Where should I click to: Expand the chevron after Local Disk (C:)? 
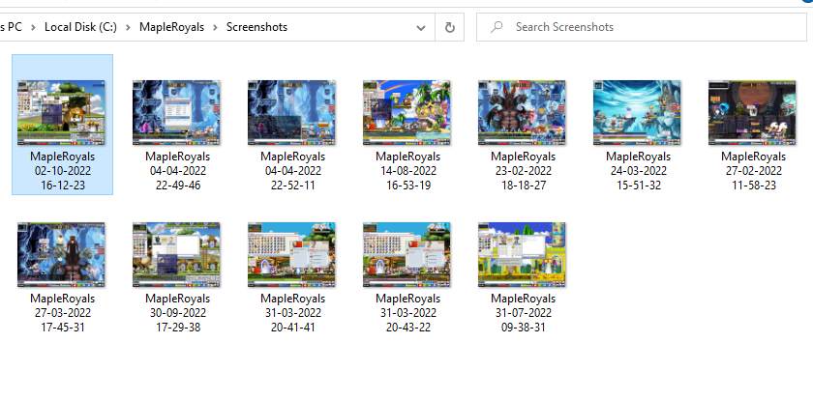coord(129,27)
